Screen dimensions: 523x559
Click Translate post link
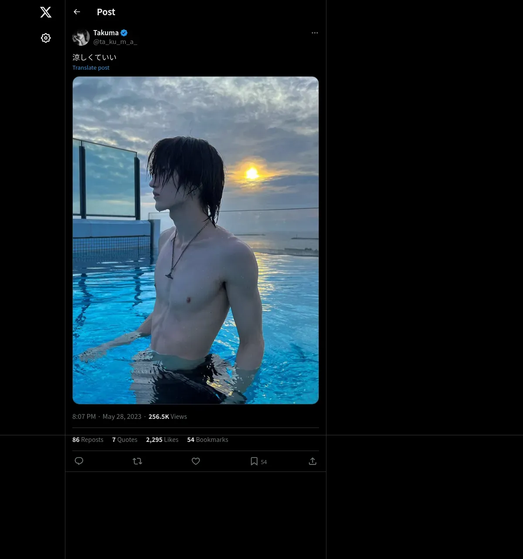tap(91, 67)
